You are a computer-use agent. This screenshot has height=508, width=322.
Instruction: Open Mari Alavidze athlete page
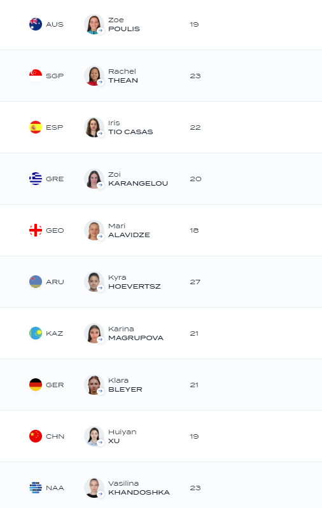coord(129,230)
